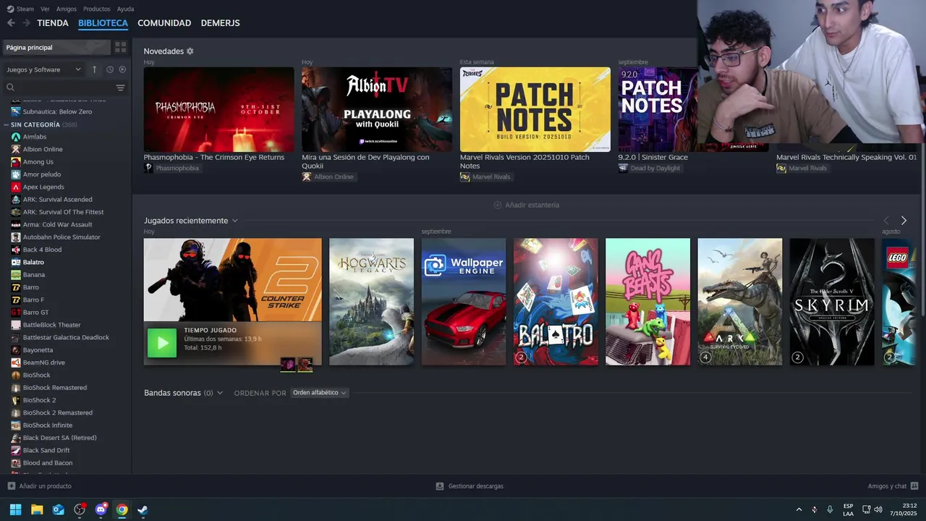Go forward with the right arrow
The width and height of the screenshot is (926, 521).
pos(26,23)
